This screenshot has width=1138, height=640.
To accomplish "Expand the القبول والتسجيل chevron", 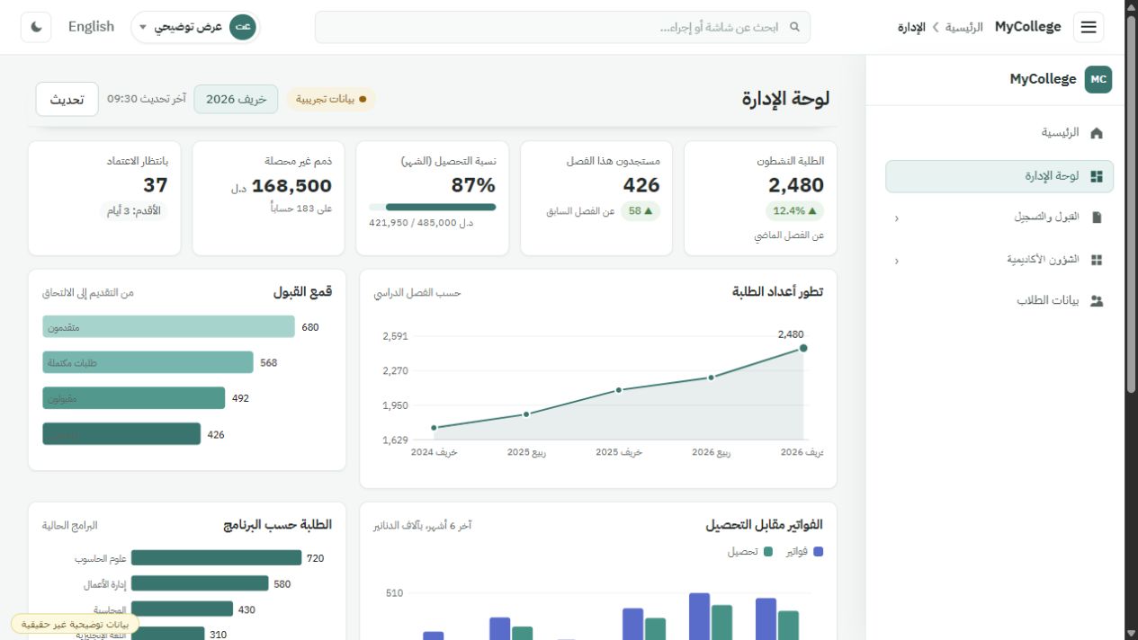I will (x=897, y=218).
